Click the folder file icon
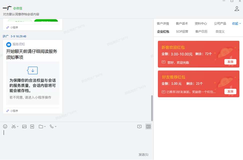 [41, 127]
